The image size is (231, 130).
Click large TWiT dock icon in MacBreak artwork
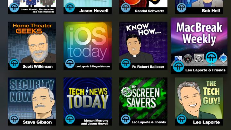click(x=211, y=57)
